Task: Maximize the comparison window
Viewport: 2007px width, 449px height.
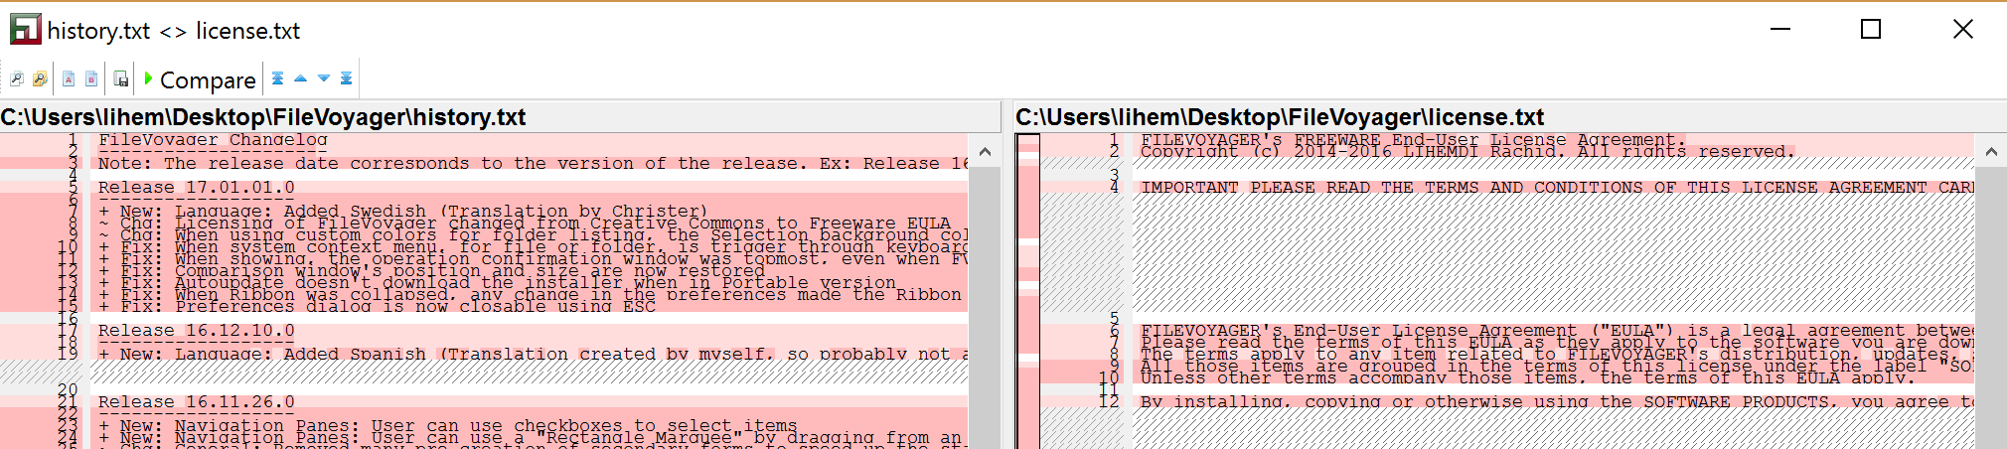Action: pyautogui.click(x=1871, y=29)
